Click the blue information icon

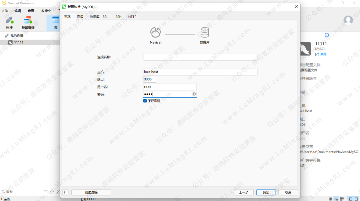click(x=327, y=35)
